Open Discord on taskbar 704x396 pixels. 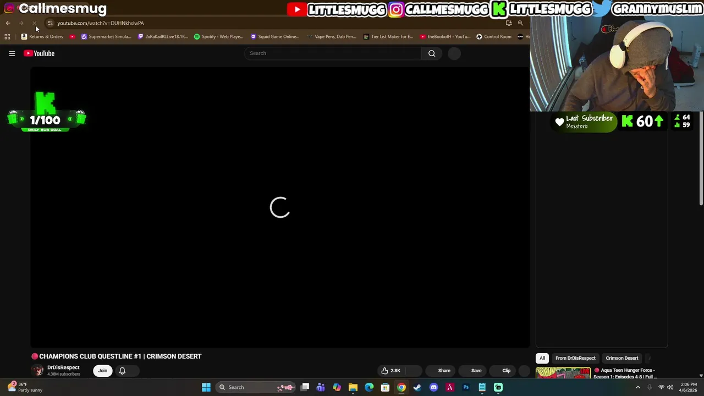pyautogui.click(x=433, y=387)
